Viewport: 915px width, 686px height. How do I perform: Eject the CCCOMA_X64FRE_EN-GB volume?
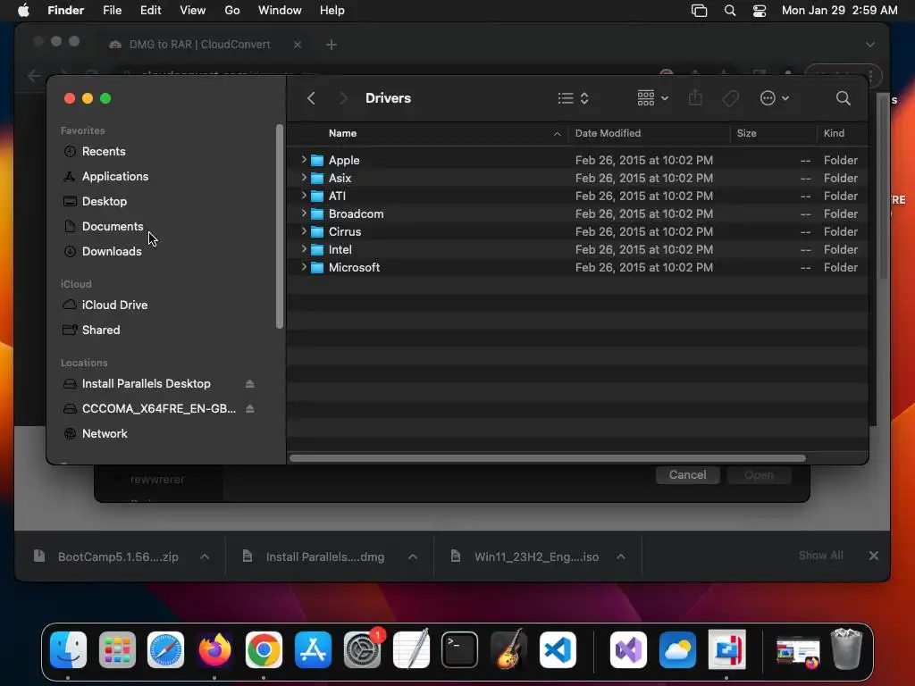click(250, 408)
